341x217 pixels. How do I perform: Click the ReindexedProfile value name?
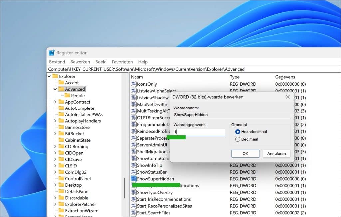[154, 131]
